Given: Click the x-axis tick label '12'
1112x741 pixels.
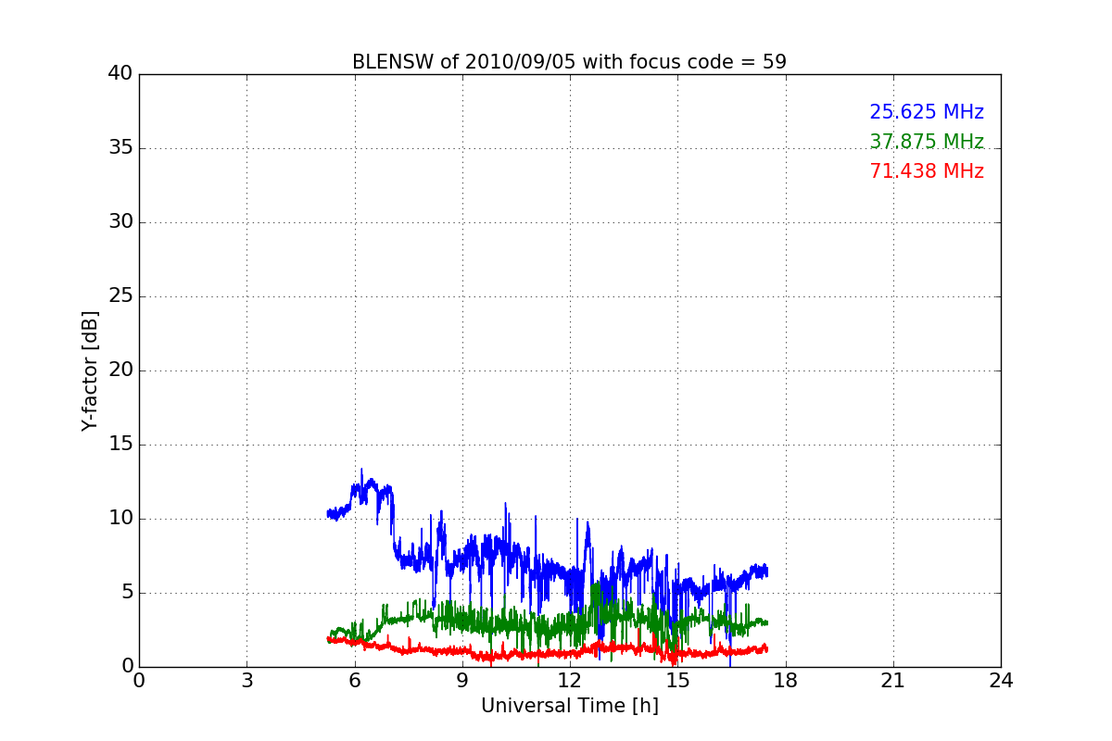Looking at the screenshot, I should tap(570, 681).
